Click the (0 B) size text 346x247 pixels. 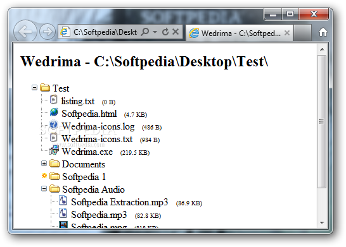[108, 102]
